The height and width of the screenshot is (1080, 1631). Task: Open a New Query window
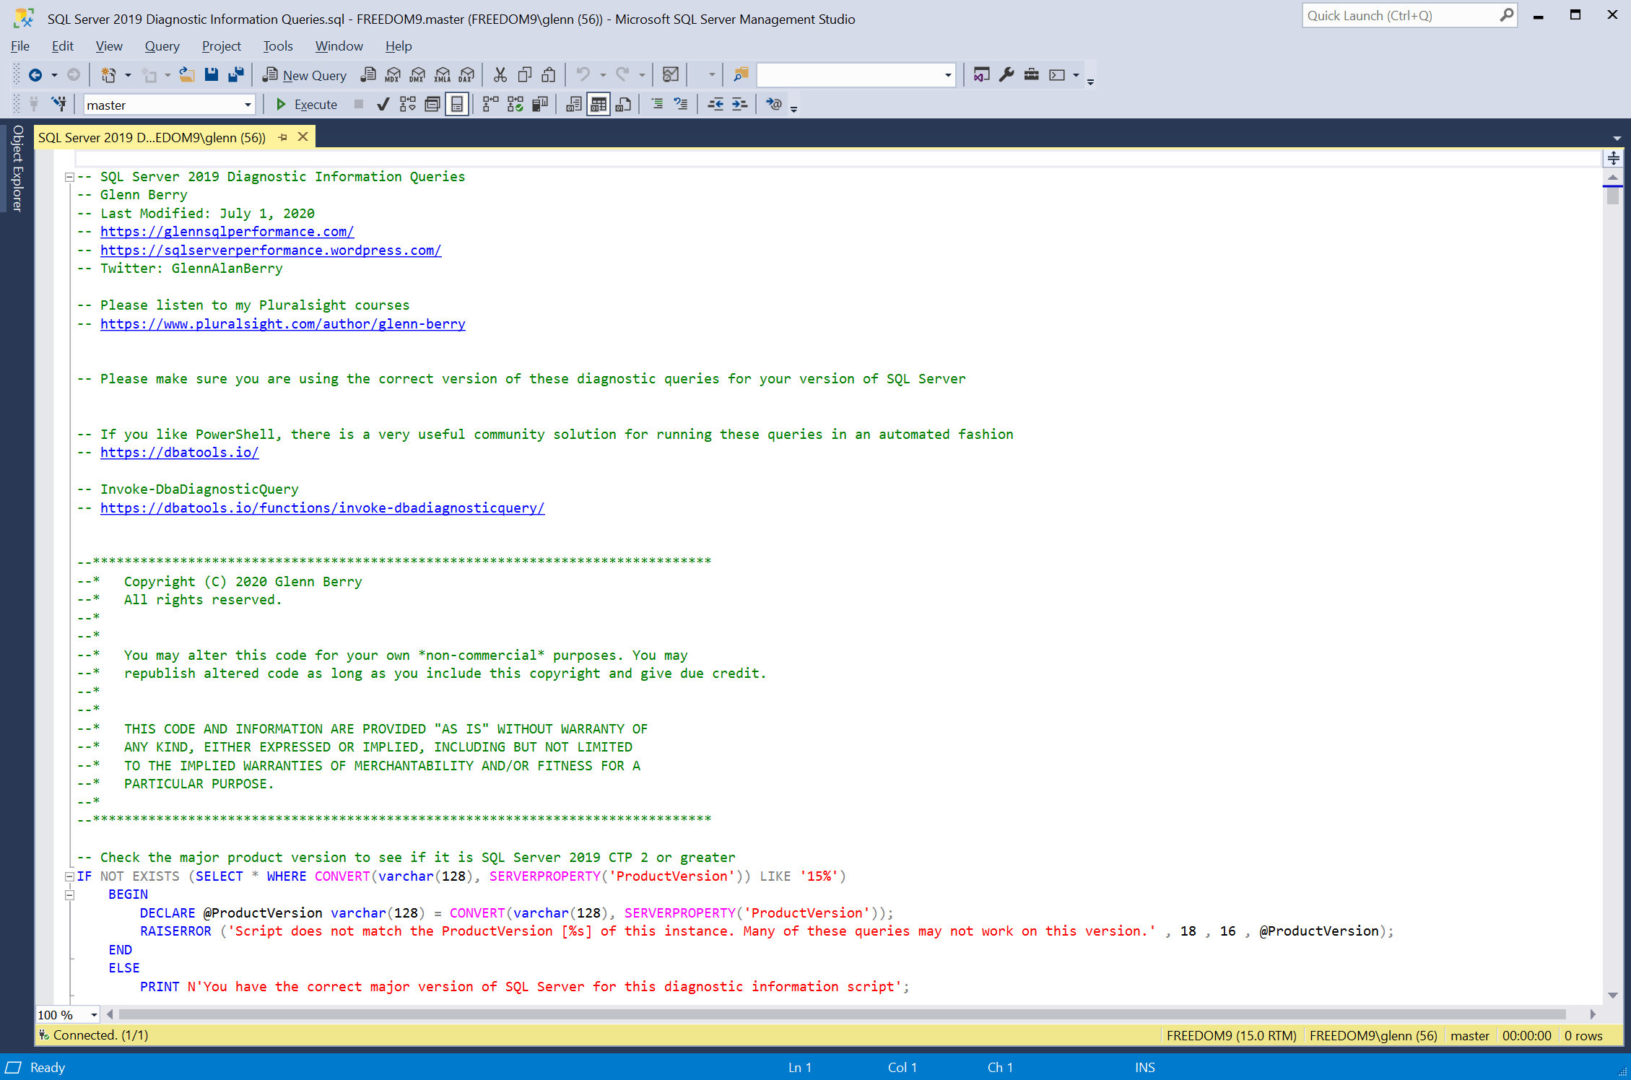(x=304, y=74)
